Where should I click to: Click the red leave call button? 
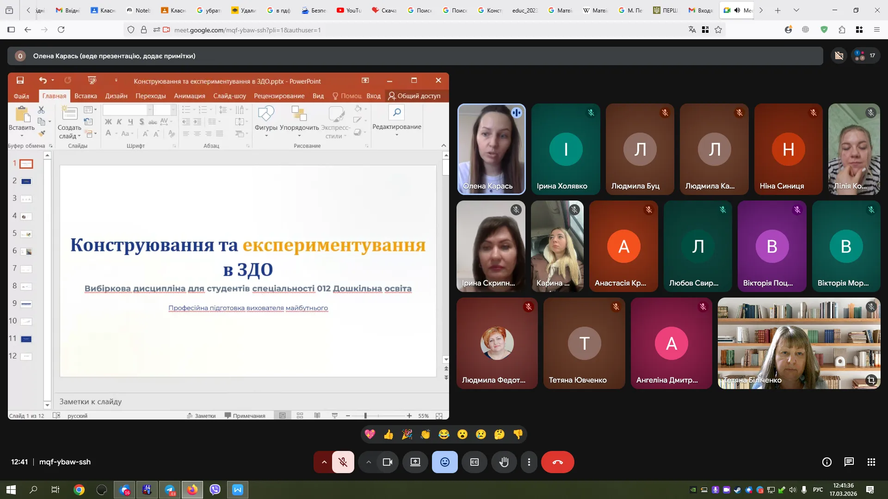coord(557,462)
